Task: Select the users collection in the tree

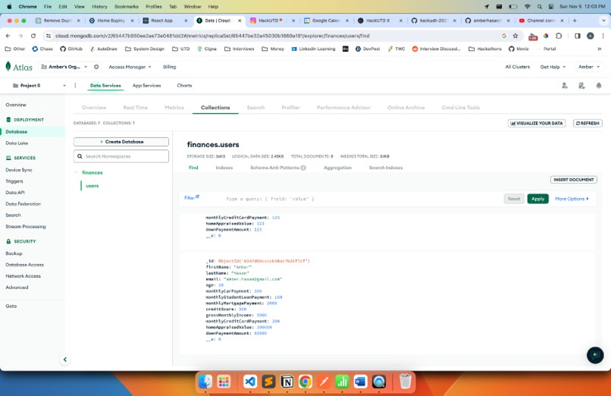Action: [92, 186]
